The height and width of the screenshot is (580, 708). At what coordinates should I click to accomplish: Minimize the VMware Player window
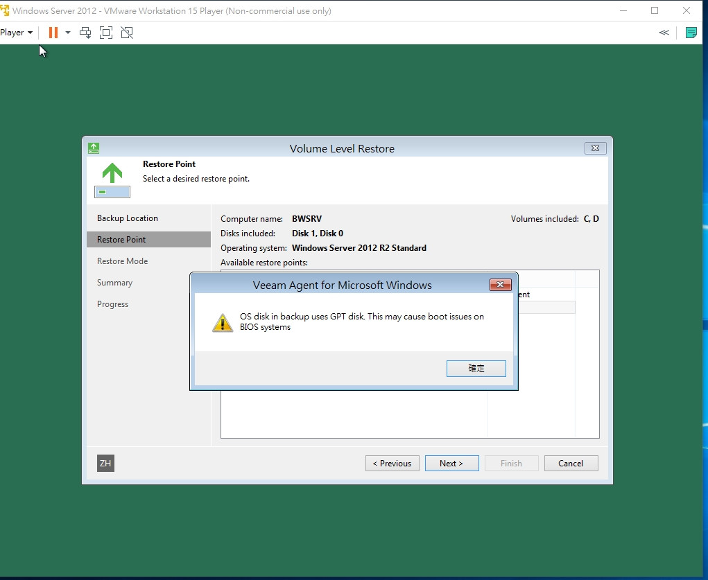coord(623,11)
